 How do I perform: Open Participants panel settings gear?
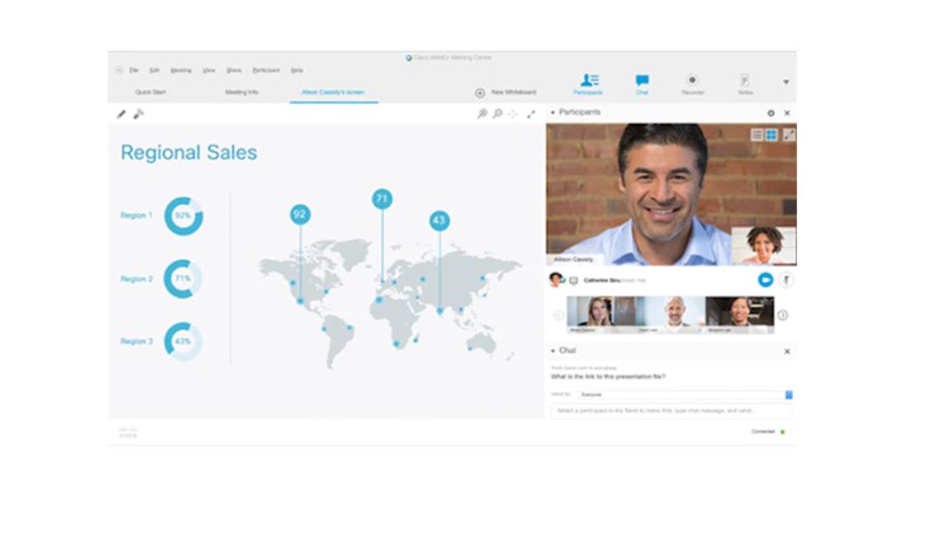(771, 113)
